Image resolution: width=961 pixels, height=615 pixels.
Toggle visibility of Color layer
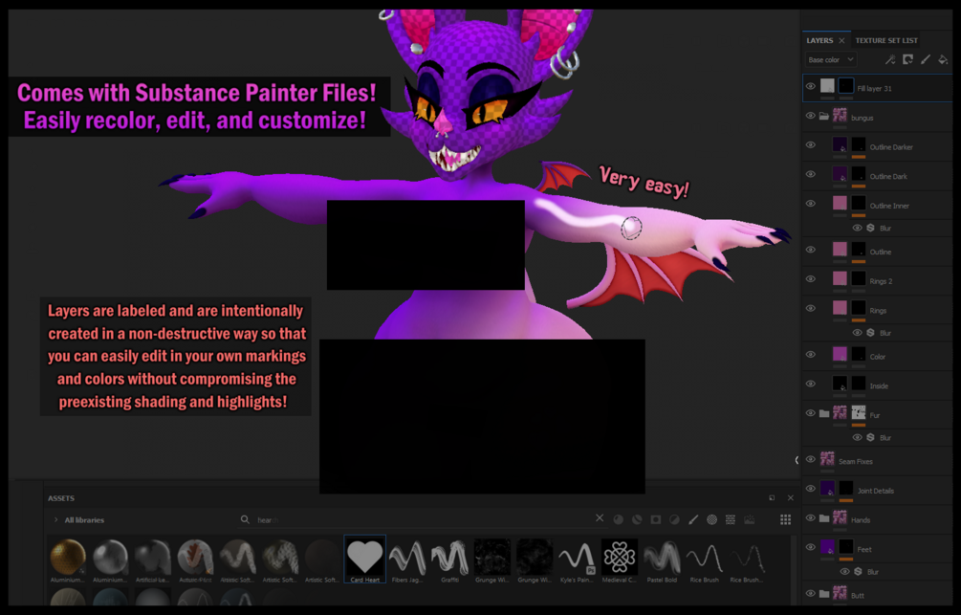click(x=810, y=355)
